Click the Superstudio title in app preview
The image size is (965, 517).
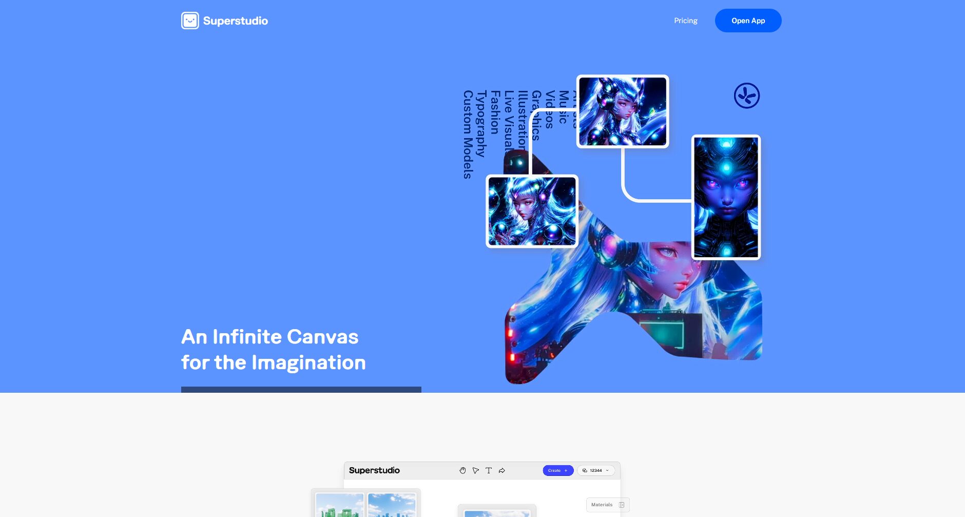tap(374, 470)
